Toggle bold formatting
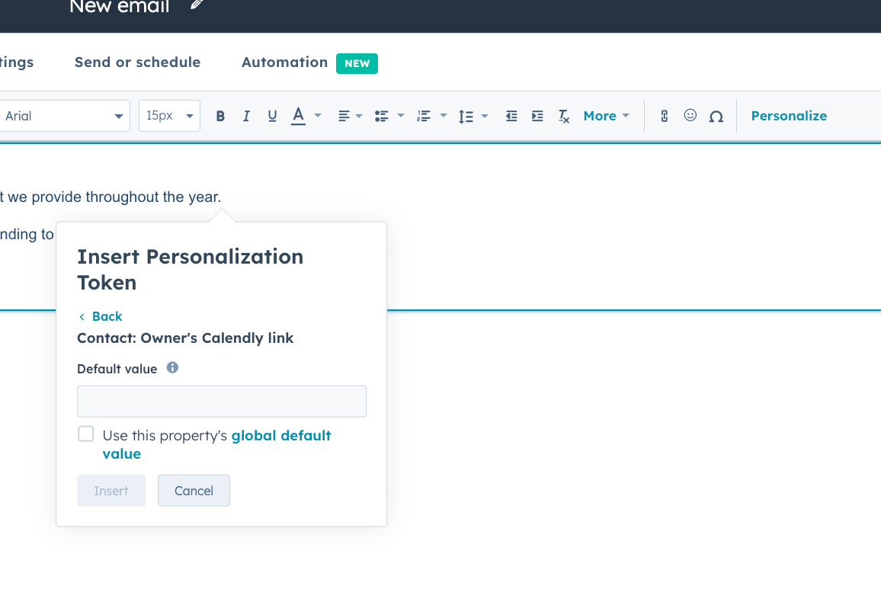 click(x=220, y=117)
